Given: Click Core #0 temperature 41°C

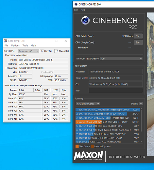Looking at the screenshot, I should coord(30,98).
